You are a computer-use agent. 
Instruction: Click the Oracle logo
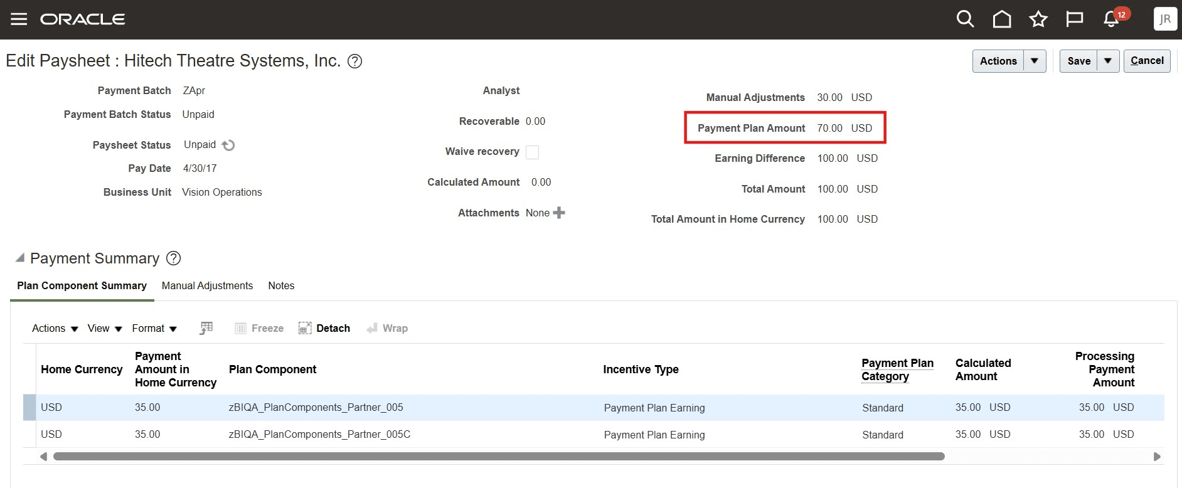pos(83,19)
